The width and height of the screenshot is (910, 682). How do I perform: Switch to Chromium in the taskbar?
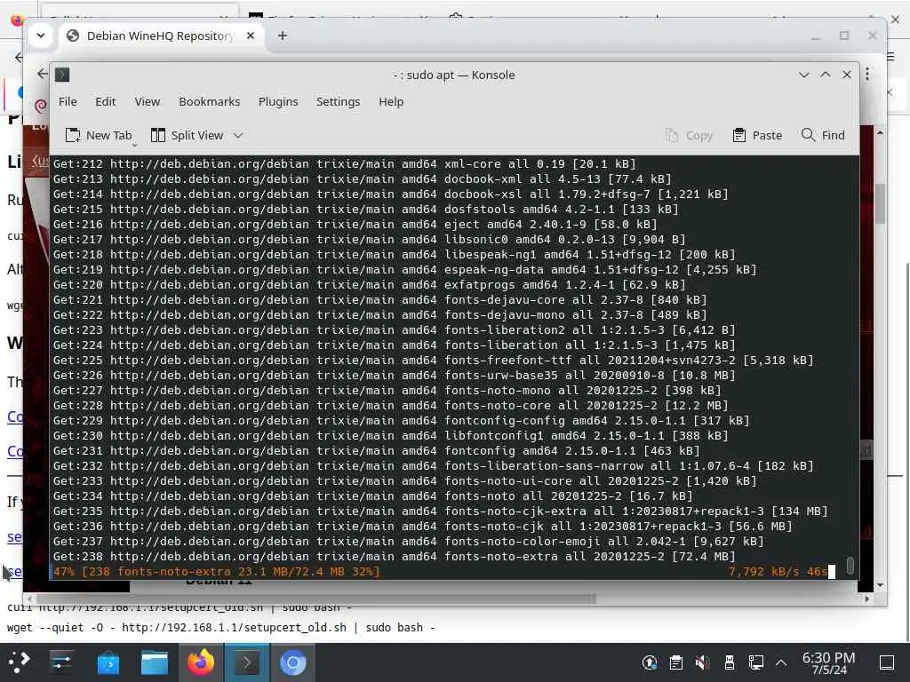point(292,662)
